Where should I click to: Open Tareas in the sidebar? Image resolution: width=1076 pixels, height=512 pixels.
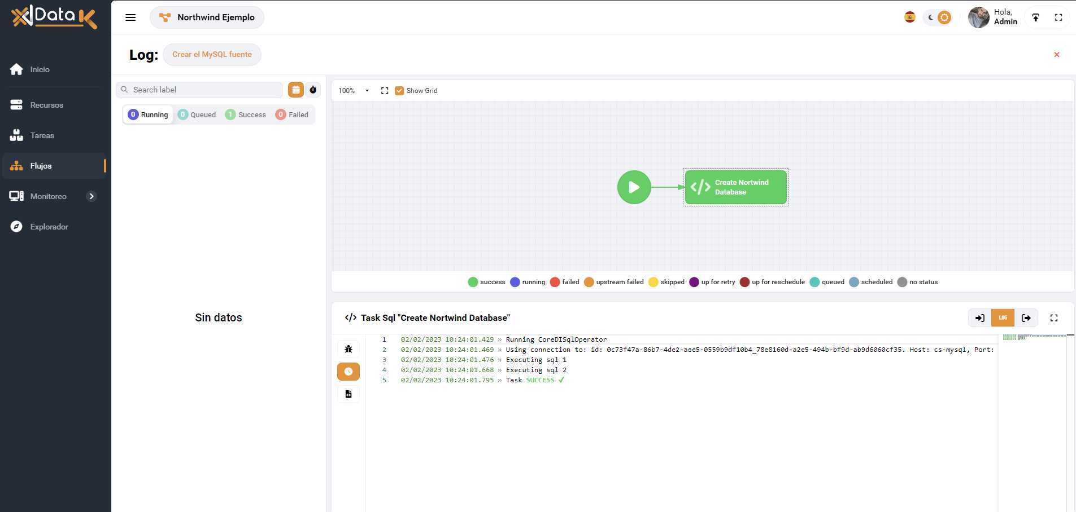click(x=42, y=135)
